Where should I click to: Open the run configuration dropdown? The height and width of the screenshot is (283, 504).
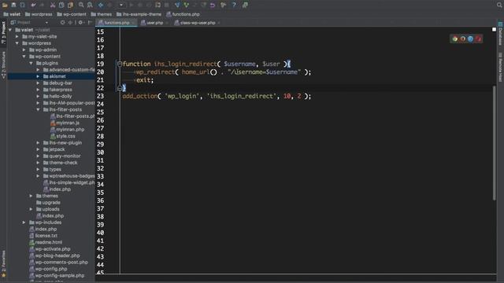121,5
